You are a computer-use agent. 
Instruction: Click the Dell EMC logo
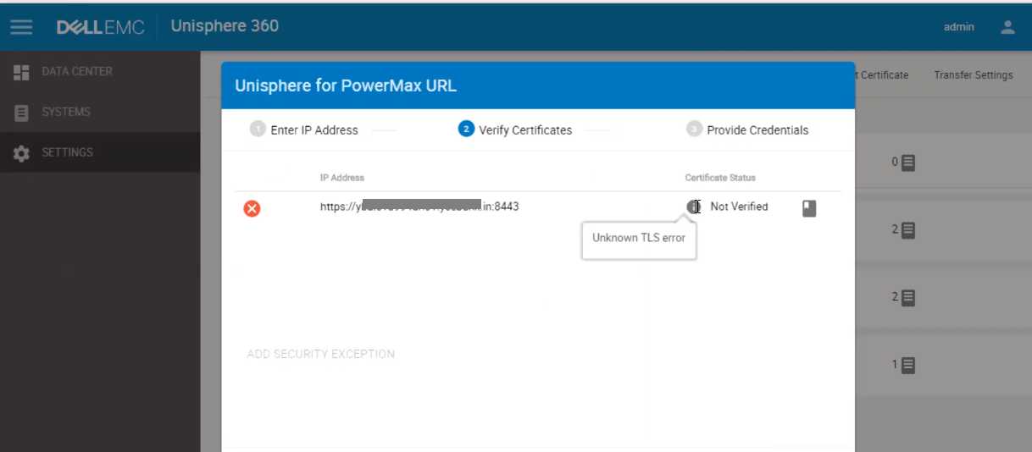click(101, 27)
